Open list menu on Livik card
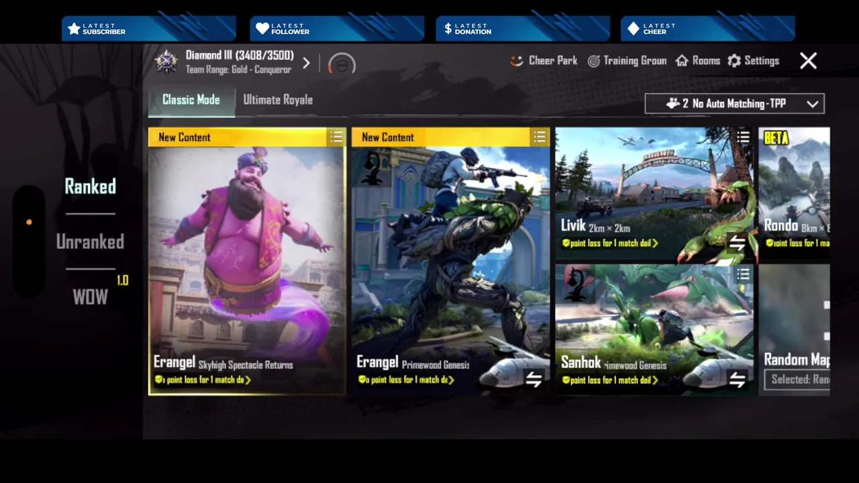This screenshot has width=859, height=483. (743, 138)
